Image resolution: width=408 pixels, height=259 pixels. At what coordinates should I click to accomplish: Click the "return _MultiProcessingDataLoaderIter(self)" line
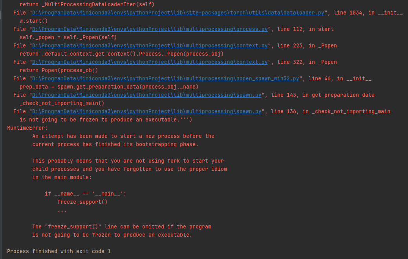pyautogui.click(x=87, y=4)
